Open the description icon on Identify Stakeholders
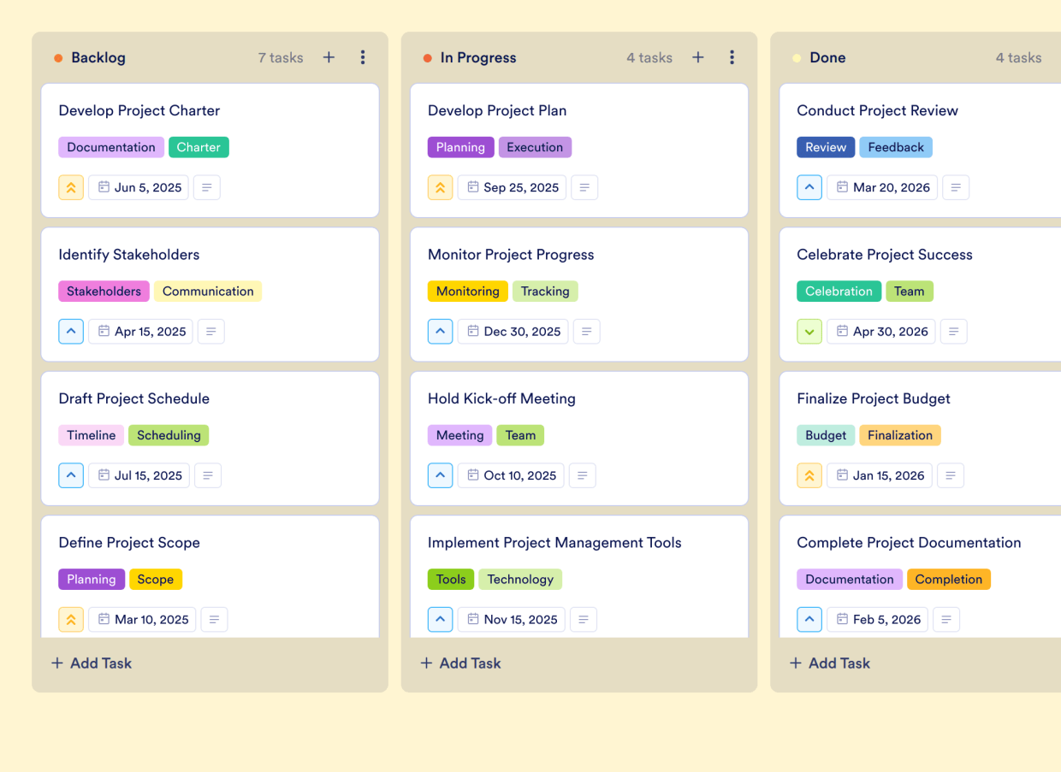1061x772 pixels. (210, 331)
